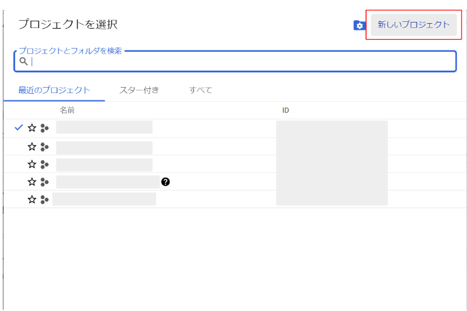Viewport: 467px width, 311px height.
Task: Click the blue checkmark of the selected project
Action: click(18, 128)
